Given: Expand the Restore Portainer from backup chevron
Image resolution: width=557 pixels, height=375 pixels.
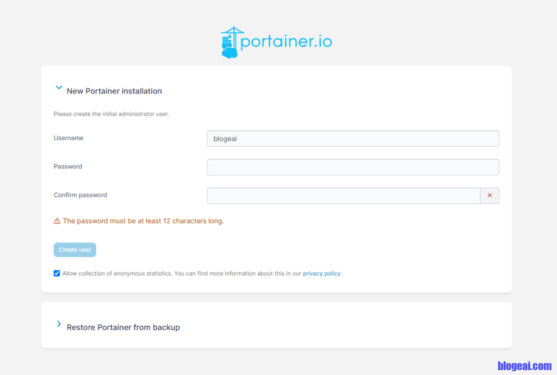Looking at the screenshot, I should pos(59,324).
